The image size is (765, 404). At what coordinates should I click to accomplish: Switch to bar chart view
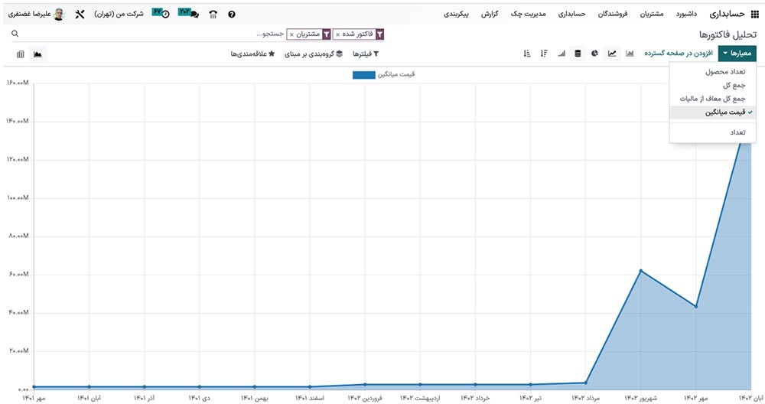click(630, 54)
